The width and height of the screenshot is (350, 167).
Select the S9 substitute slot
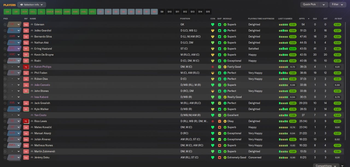(162, 12)
